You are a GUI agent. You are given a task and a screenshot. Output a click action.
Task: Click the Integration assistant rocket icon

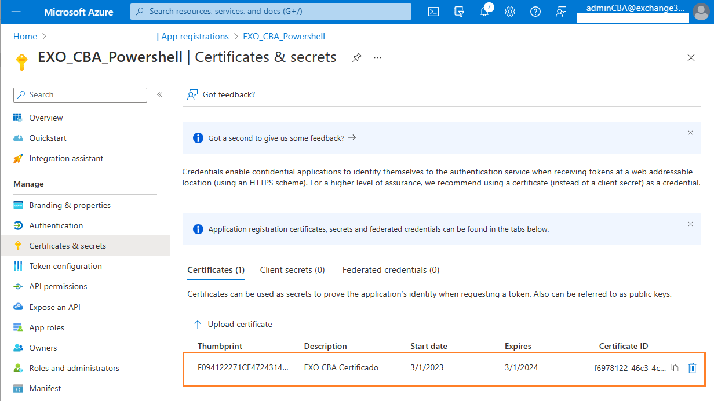18,158
